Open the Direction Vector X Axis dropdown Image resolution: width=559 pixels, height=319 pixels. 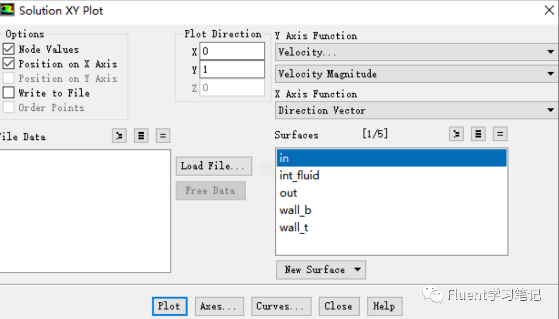(x=551, y=110)
